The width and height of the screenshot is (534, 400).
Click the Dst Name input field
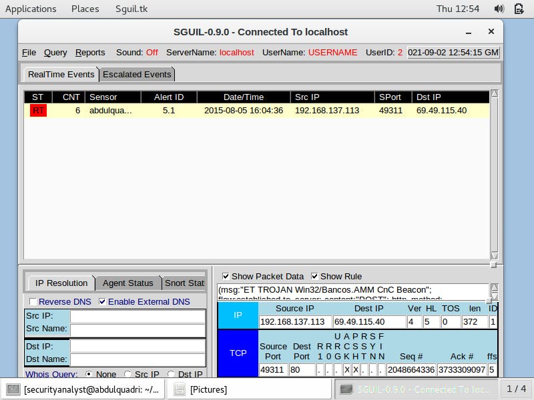pyautogui.click(x=138, y=359)
